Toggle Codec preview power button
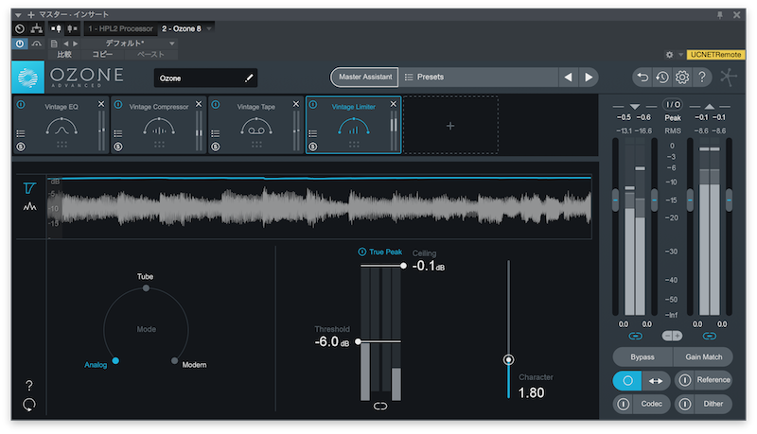Screen dimensions: 757x434 [x=624, y=404]
